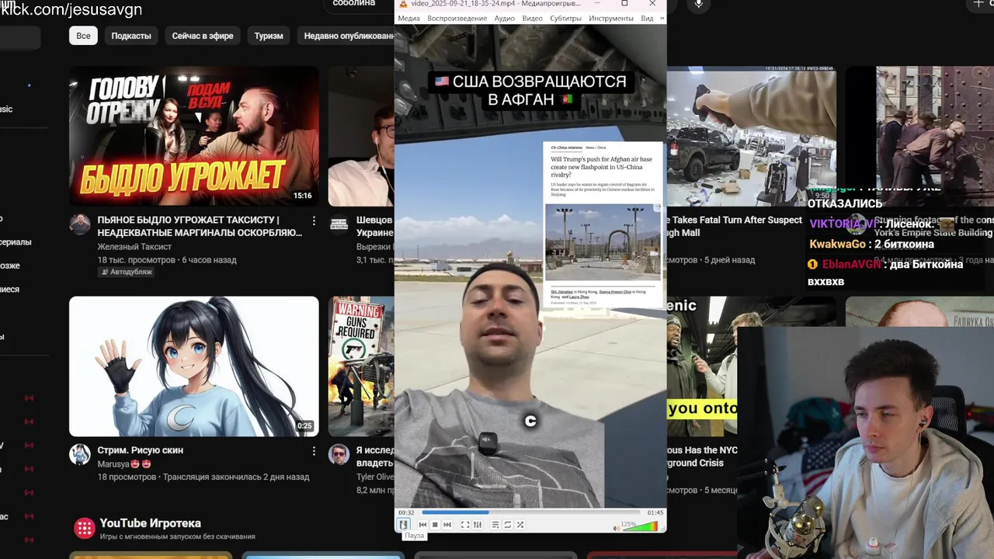Click Автодубляж badge under taxi video
This screenshot has width=994, height=559.
tap(126, 273)
